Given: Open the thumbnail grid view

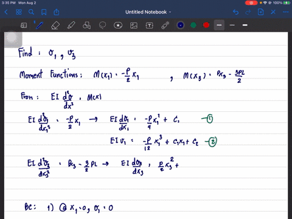Looking at the screenshot, I should (x=19, y=12).
